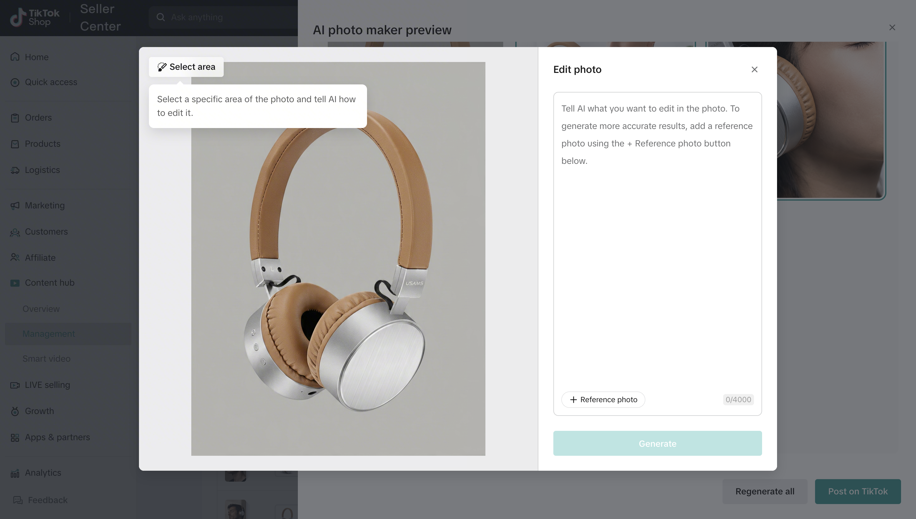
Task: Click Post on TikTok button
Action: click(857, 491)
